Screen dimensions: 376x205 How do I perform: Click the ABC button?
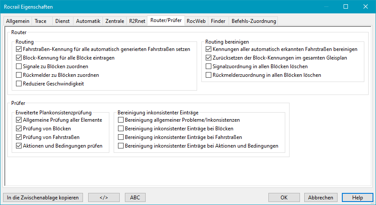(135, 197)
